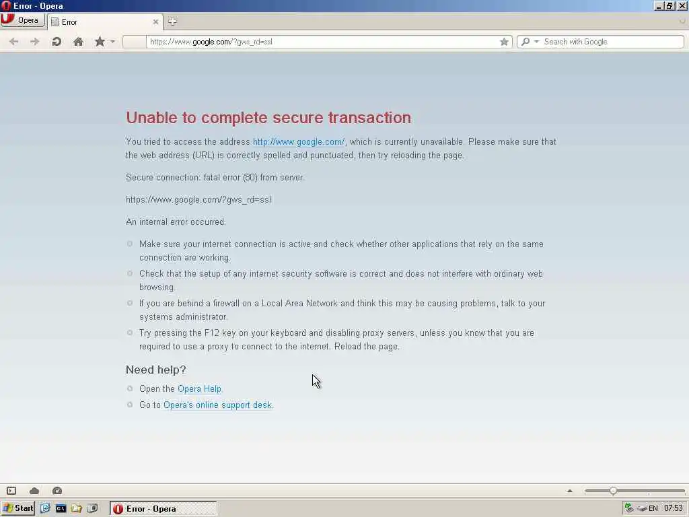Screen dimensions: 689x517
Task: Launch Internet Explorer from quick launch
Action: [45, 509]
